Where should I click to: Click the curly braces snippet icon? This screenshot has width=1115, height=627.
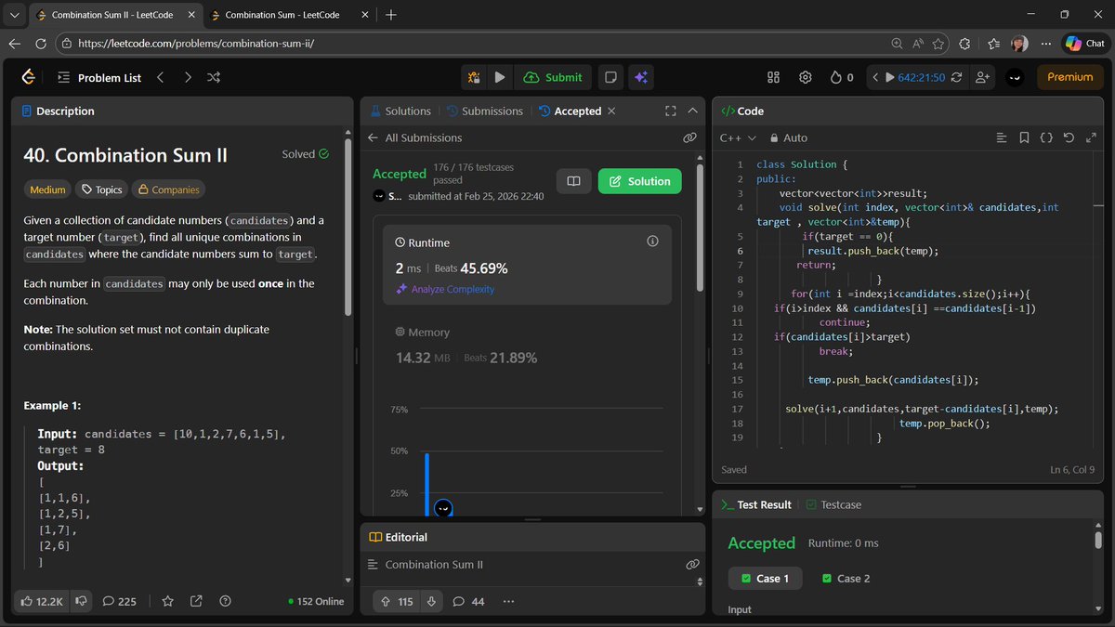click(1046, 137)
